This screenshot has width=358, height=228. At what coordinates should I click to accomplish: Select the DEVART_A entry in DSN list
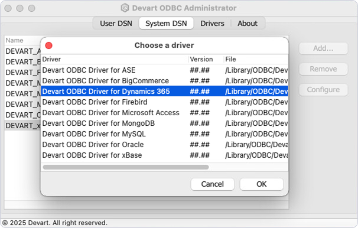pos(22,51)
